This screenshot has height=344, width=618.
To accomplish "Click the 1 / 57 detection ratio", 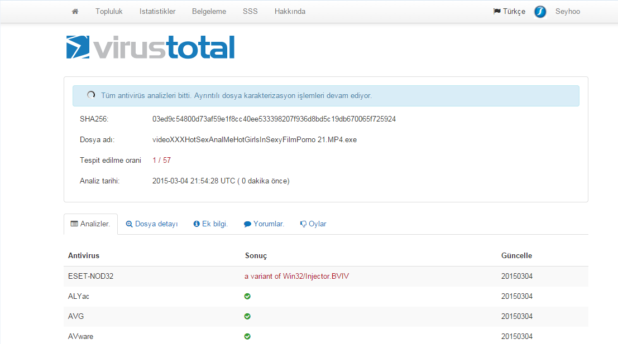I will [161, 160].
